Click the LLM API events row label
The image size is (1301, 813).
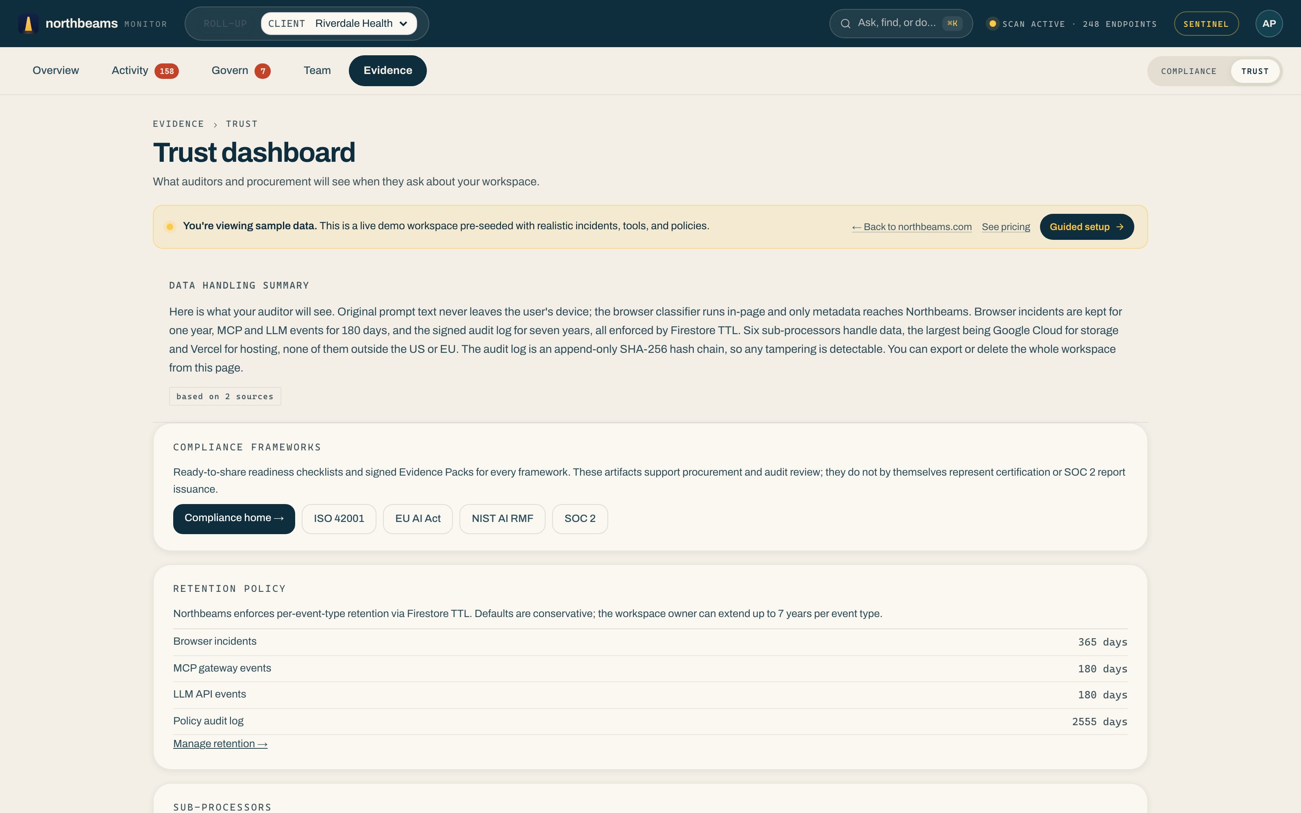pos(210,694)
